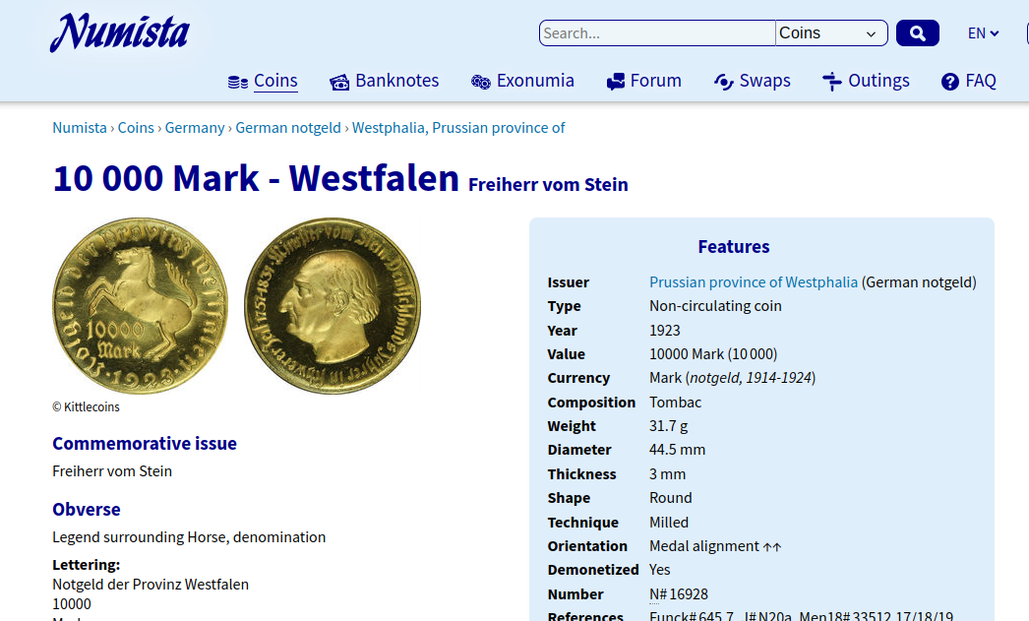Click the magnifying glass search button

click(x=917, y=33)
